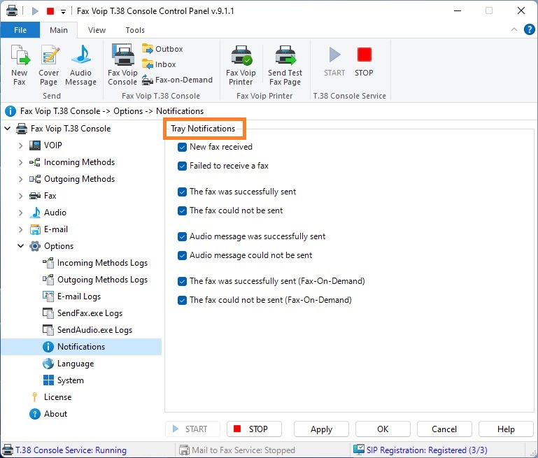Expand the E-mail node

20,229
